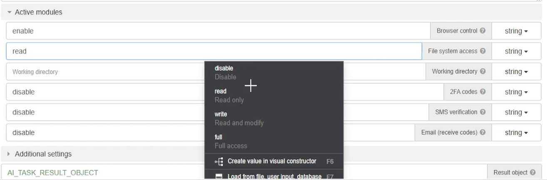Collapse the Active modules section
The height and width of the screenshot is (180, 547).
10,12
